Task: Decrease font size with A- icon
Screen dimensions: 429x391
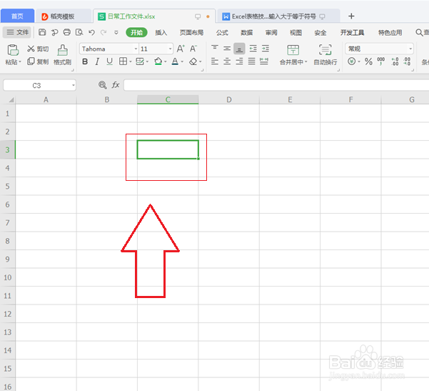Action: tap(193, 49)
